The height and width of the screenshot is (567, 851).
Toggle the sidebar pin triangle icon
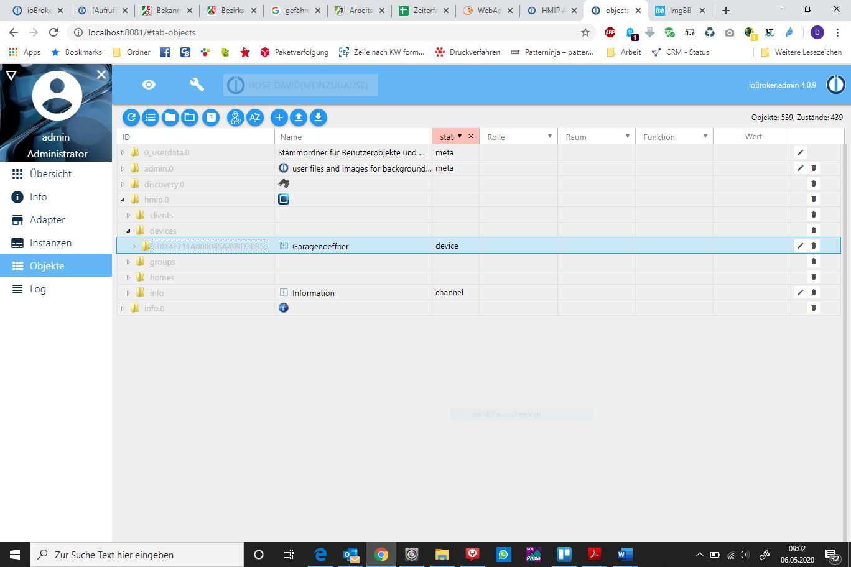pyautogui.click(x=11, y=75)
